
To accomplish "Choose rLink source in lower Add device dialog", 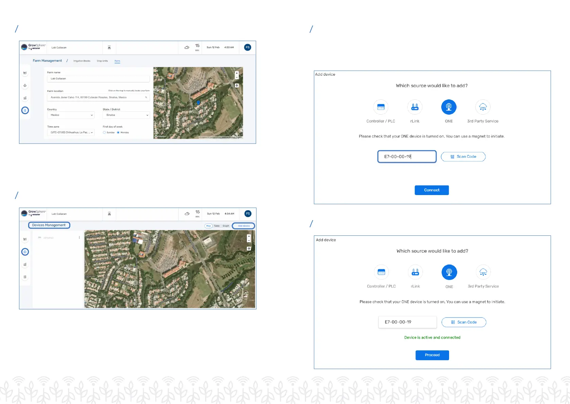I will click(x=415, y=272).
